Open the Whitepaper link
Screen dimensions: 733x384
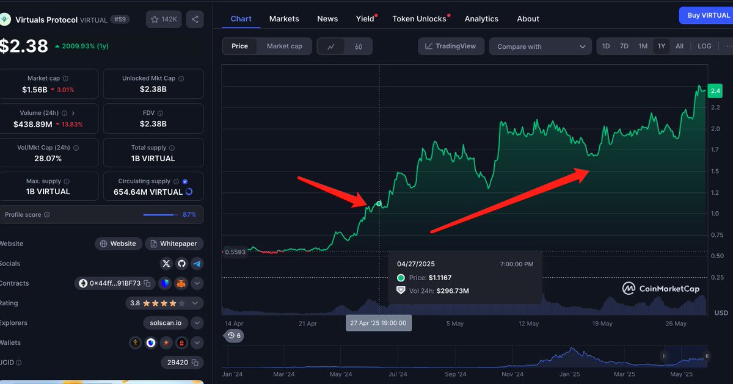[x=174, y=244]
